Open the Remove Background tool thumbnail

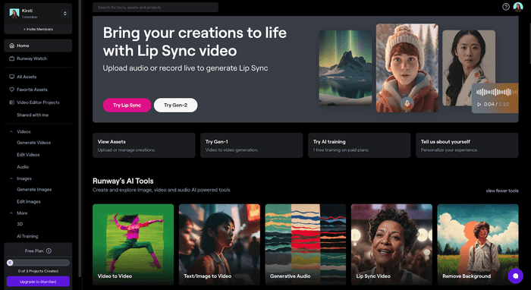click(478, 244)
